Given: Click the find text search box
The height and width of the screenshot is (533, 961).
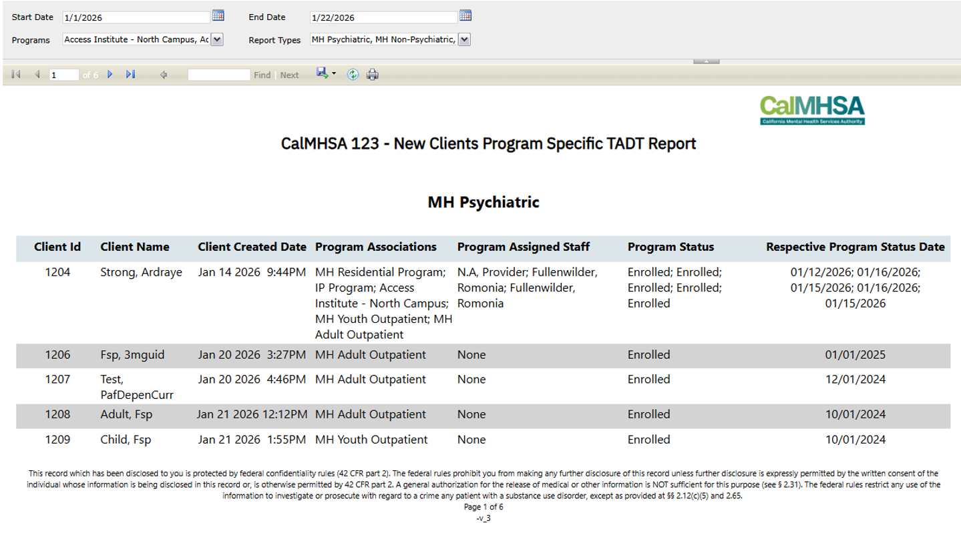Looking at the screenshot, I should tap(218, 75).
